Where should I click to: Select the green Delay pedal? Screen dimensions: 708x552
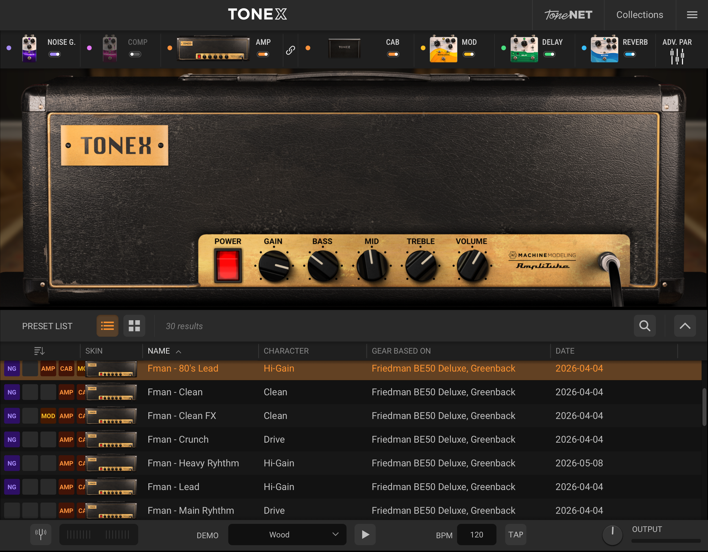click(524, 49)
